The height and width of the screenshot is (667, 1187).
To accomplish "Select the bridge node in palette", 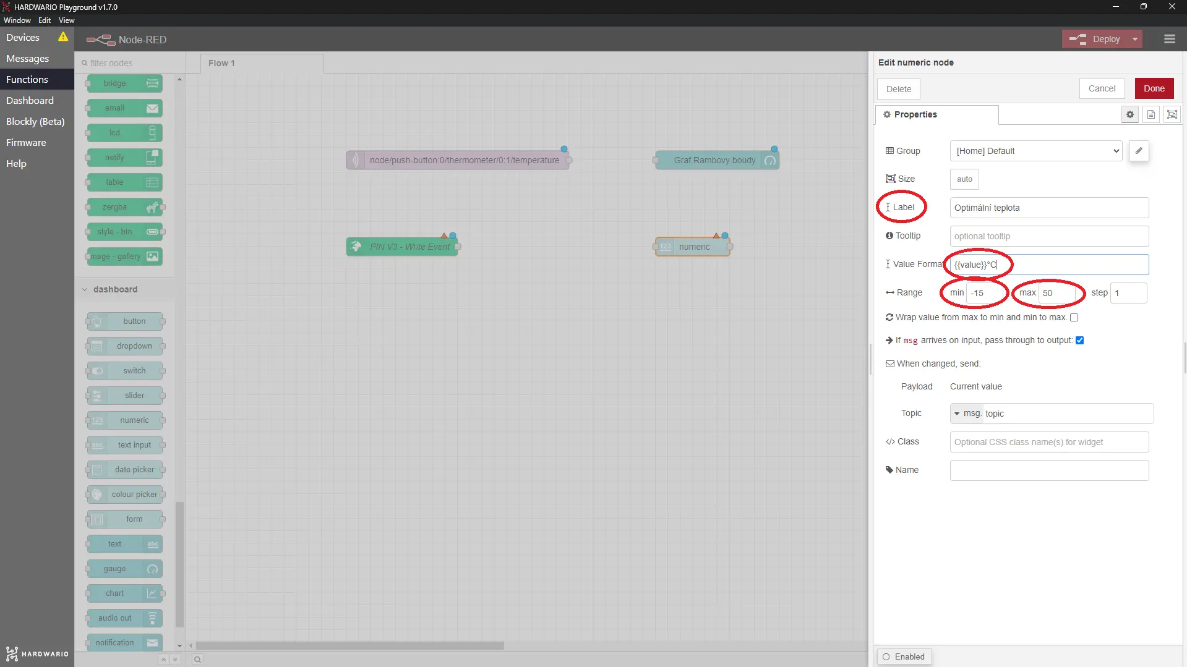I will [125, 83].
